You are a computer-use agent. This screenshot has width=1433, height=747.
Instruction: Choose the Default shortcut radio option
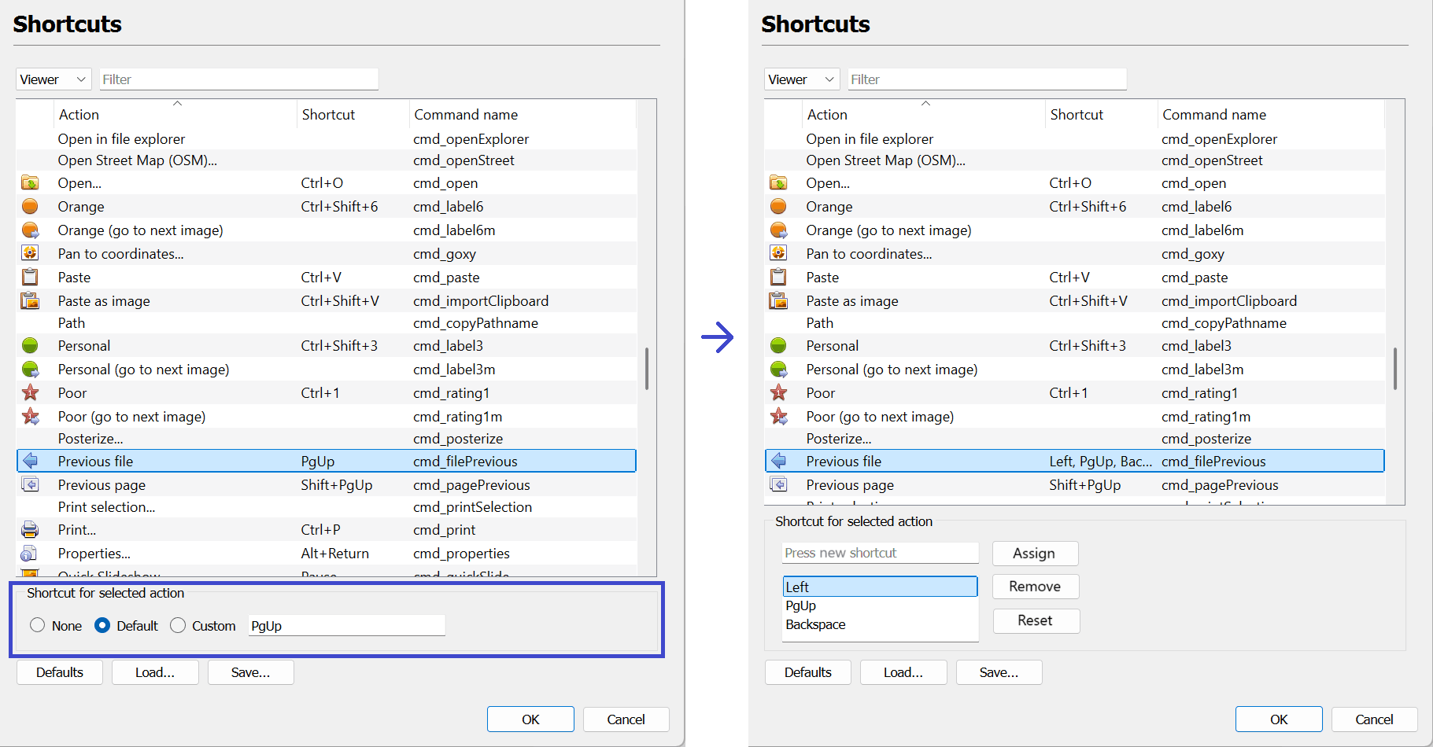pyautogui.click(x=102, y=625)
